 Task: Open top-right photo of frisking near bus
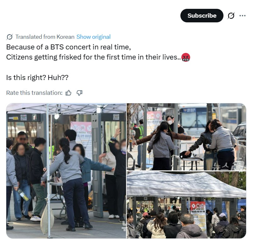pos(186,137)
